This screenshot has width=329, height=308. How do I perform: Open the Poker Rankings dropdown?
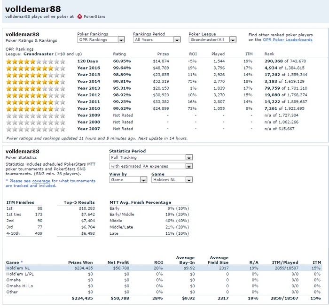click(x=101, y=40)
